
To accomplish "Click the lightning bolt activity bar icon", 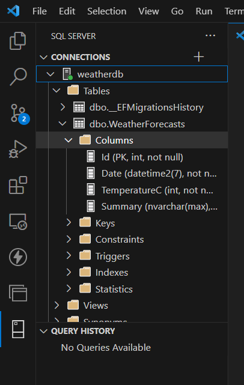I will [x=18, y=257].
